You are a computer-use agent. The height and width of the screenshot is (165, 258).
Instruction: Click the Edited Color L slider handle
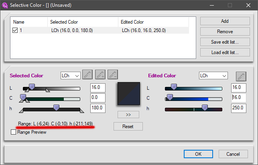click(174, 87)
